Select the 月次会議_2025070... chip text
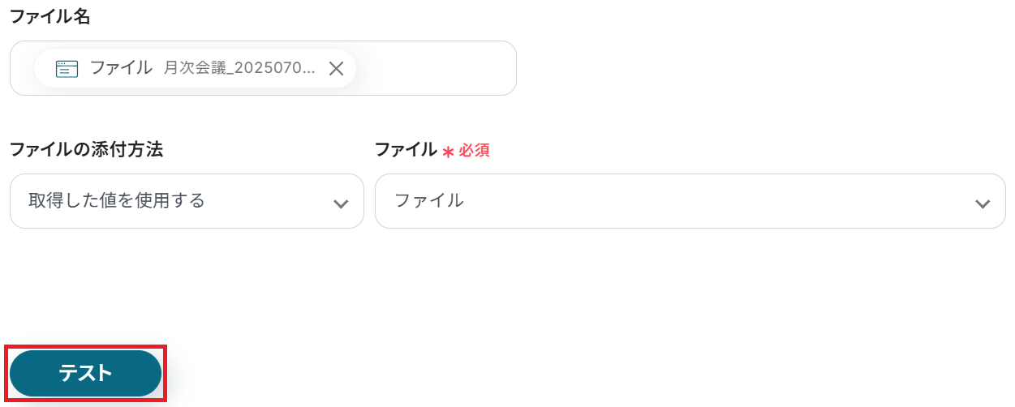 coord(239,69)
